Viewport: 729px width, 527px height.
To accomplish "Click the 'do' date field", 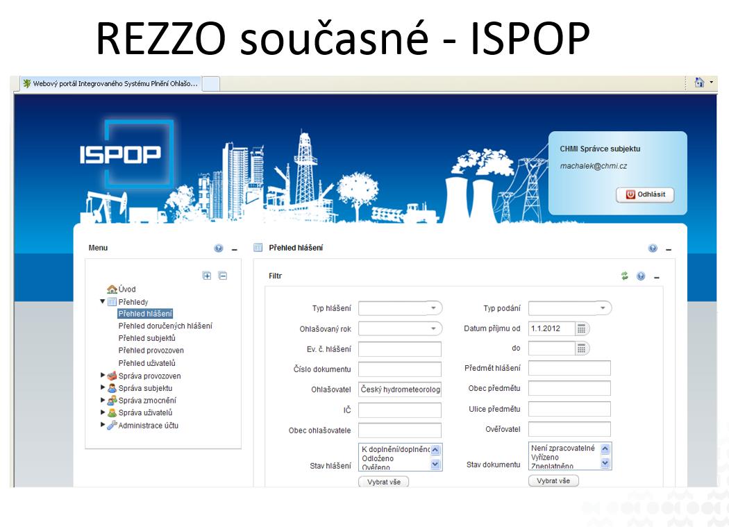I will pos(552,349).
